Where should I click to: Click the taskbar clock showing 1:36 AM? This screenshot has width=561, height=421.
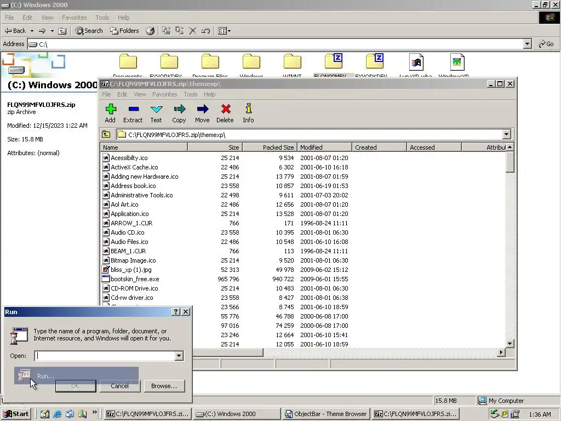540,414
